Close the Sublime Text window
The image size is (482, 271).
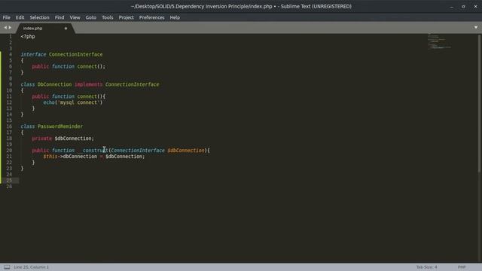tap(475, 7)
